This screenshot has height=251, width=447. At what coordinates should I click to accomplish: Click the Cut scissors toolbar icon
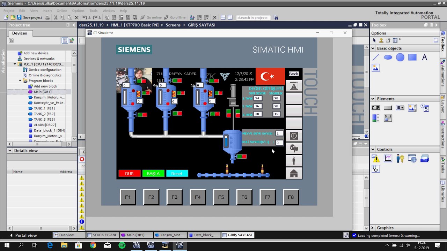pyautogui.click(x=56, y=17)
